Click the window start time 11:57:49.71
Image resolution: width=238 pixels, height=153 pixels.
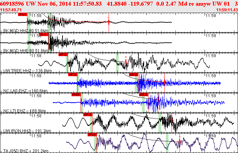point(11,10)
